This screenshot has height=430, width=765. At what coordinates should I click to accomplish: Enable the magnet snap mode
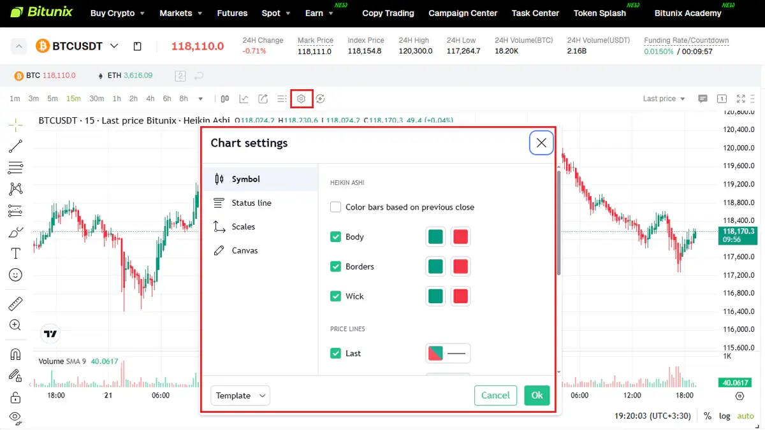click(x=15, y=354)
